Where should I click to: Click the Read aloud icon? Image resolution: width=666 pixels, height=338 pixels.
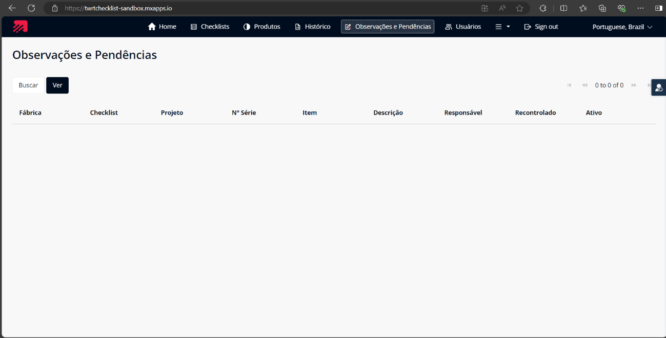(x=502, y=8)
